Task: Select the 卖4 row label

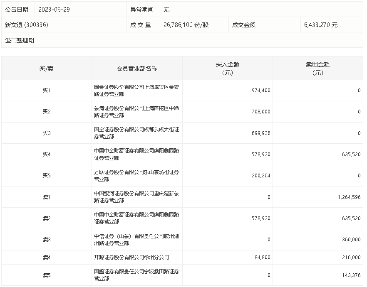Action: (46, 258)
